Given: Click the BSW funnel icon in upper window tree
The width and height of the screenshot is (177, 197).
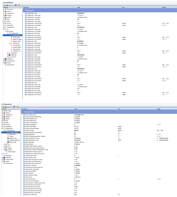Looking at the screenshot, I should click(6, 19).
